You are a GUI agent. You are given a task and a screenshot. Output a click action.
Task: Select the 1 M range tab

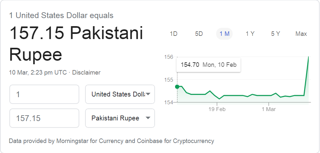tap(224, 34)
